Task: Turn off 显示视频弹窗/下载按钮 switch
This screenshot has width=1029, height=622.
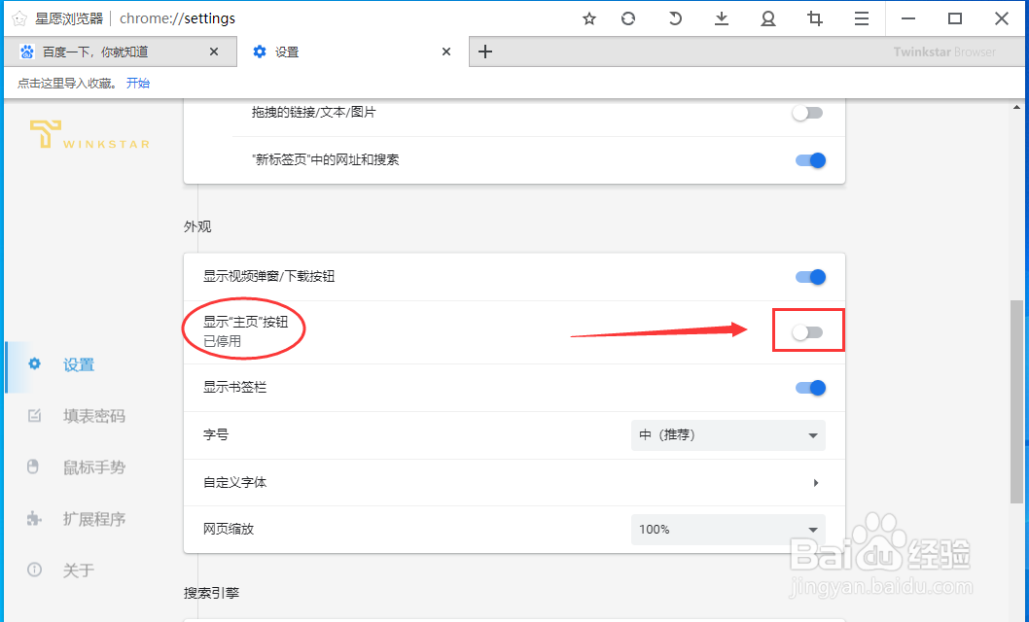Action: pyautogui.click(x=810, y=276)
